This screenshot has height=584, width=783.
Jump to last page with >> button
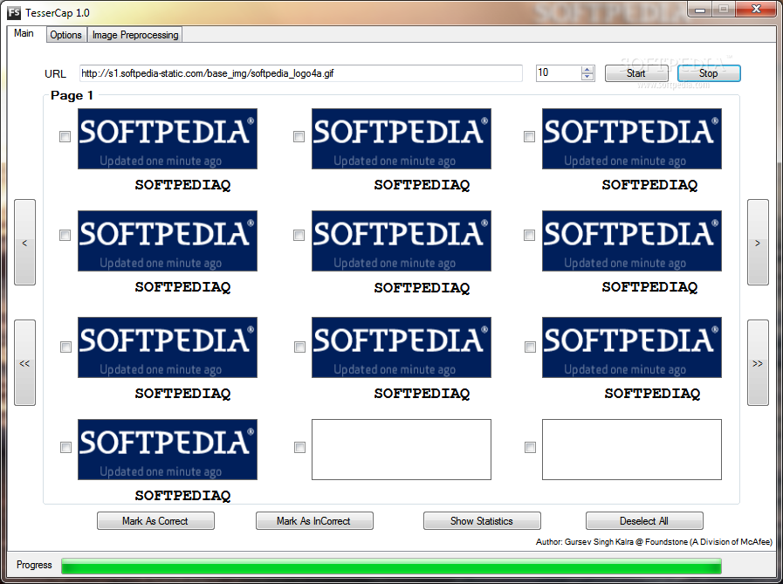(x=758, y=363)
